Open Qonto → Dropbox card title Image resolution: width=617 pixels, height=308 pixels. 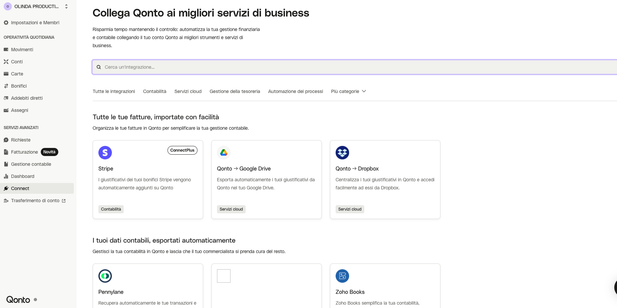point(357,168)
